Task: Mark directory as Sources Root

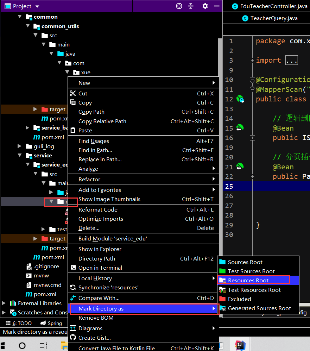Action: [258, 262]
